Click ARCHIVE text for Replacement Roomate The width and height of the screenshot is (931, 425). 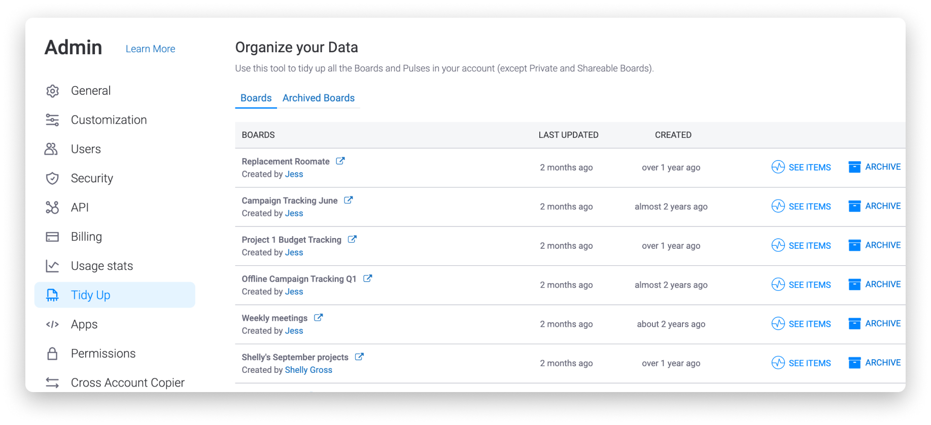click(x=883, y=167)
